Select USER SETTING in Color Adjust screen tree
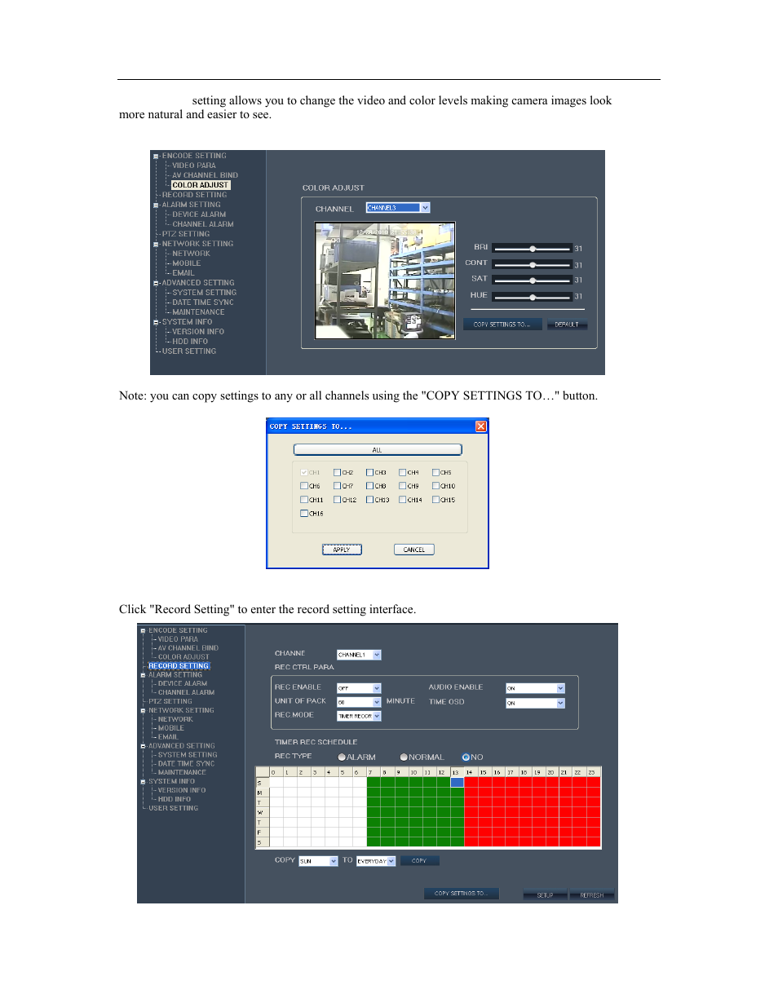 click(189, 351)
